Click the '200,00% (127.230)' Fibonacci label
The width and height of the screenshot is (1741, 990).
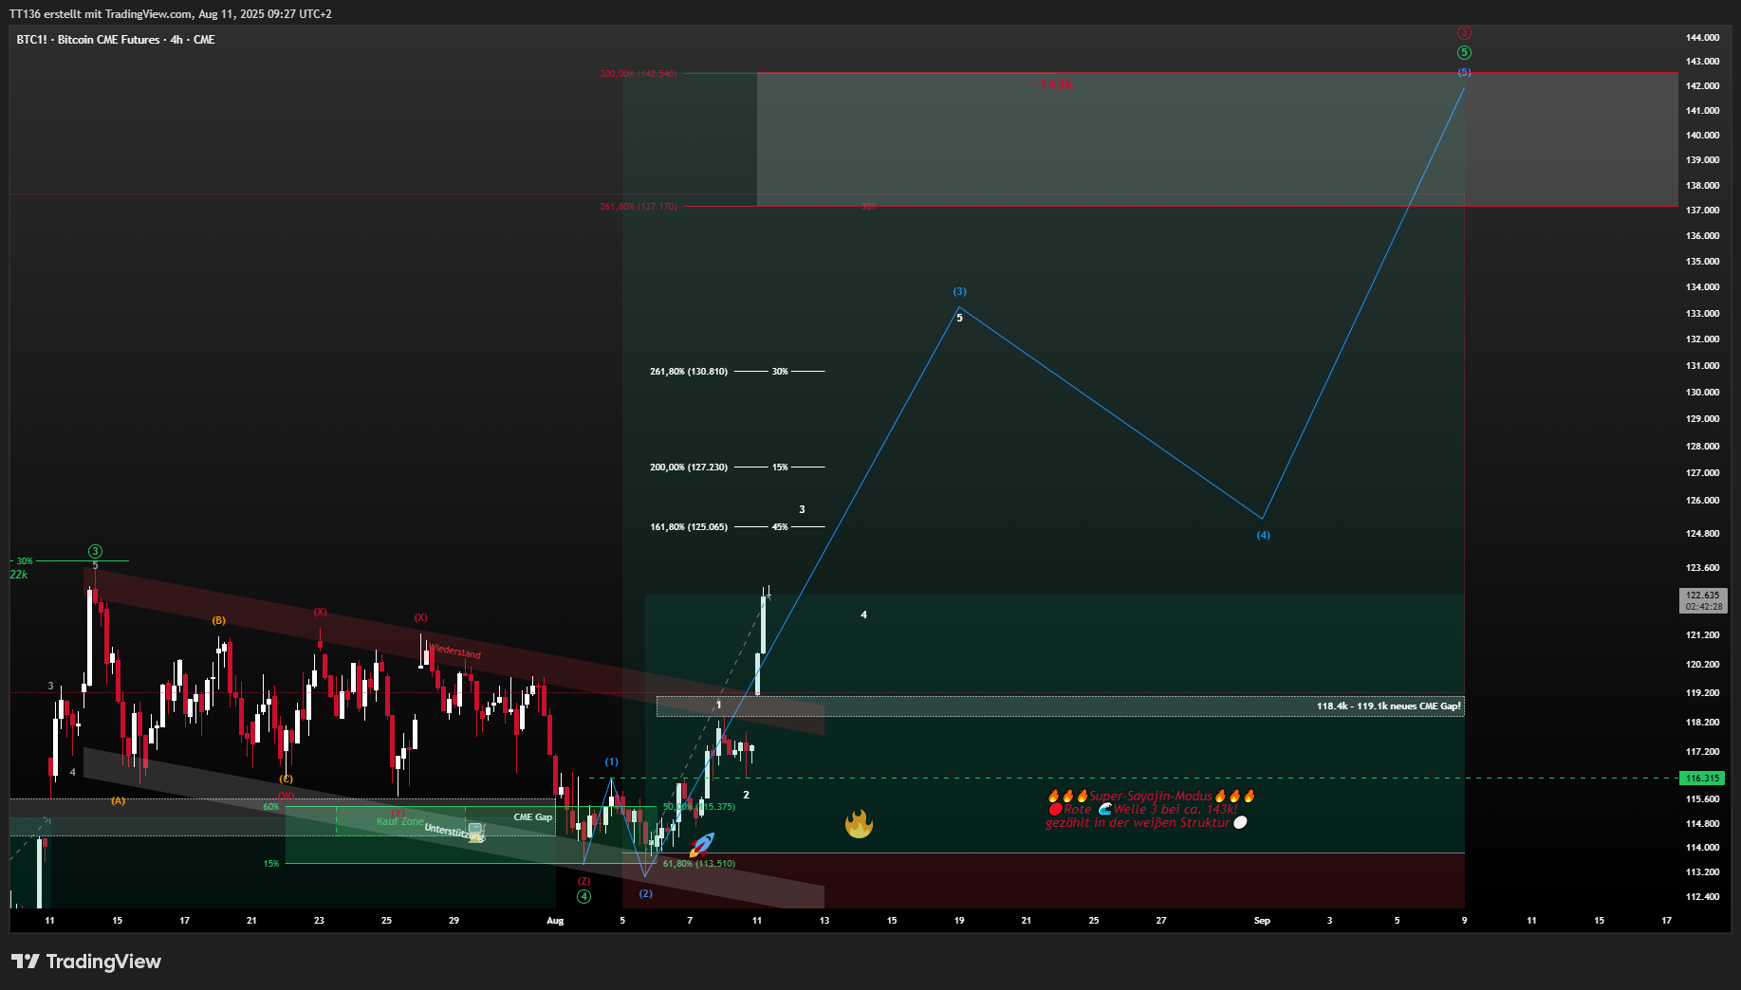(689, 467)
